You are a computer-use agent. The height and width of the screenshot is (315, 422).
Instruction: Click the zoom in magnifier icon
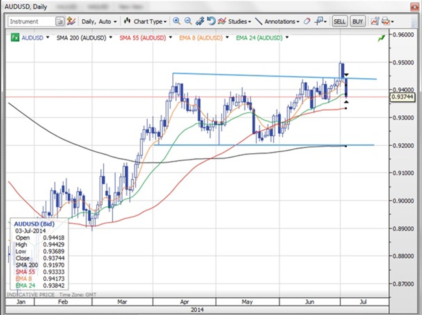(x=177, y=21)
